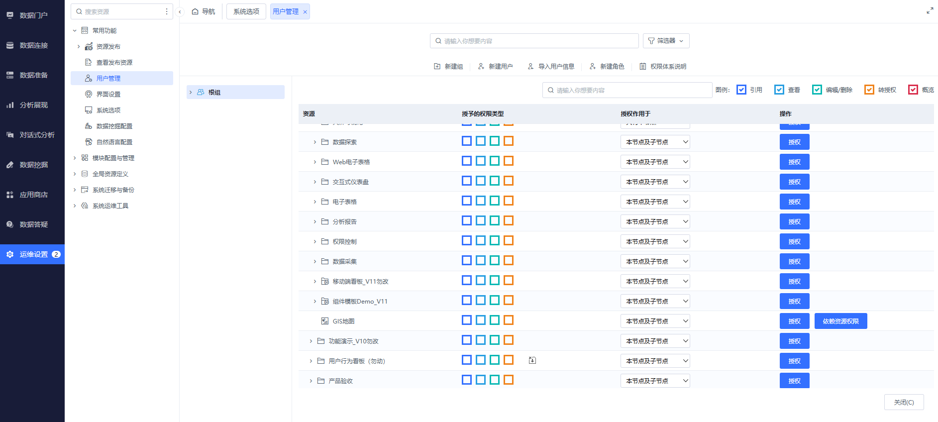This screenshot has height=422, width=938.
Task: Check the 转授权 permission for GIS地图
Action: click(x=509, y=320)
